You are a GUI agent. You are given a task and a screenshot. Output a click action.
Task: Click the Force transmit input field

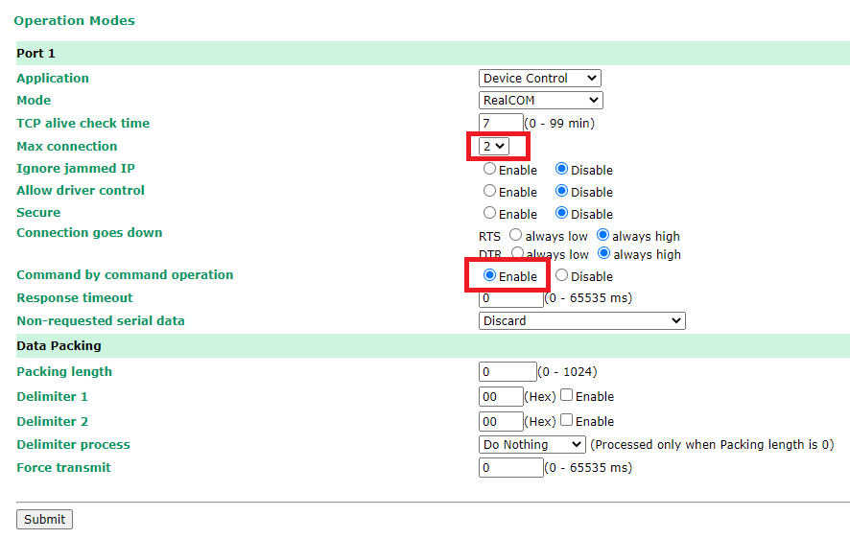click(510, 467)
